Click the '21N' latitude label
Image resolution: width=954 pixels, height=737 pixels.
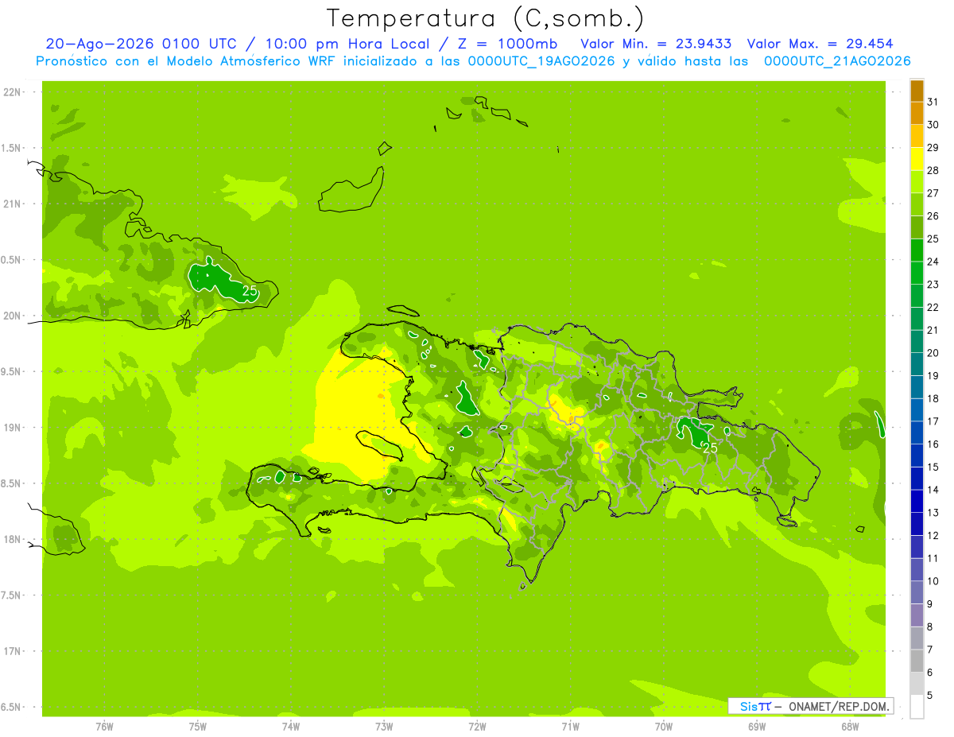(10, 204)
